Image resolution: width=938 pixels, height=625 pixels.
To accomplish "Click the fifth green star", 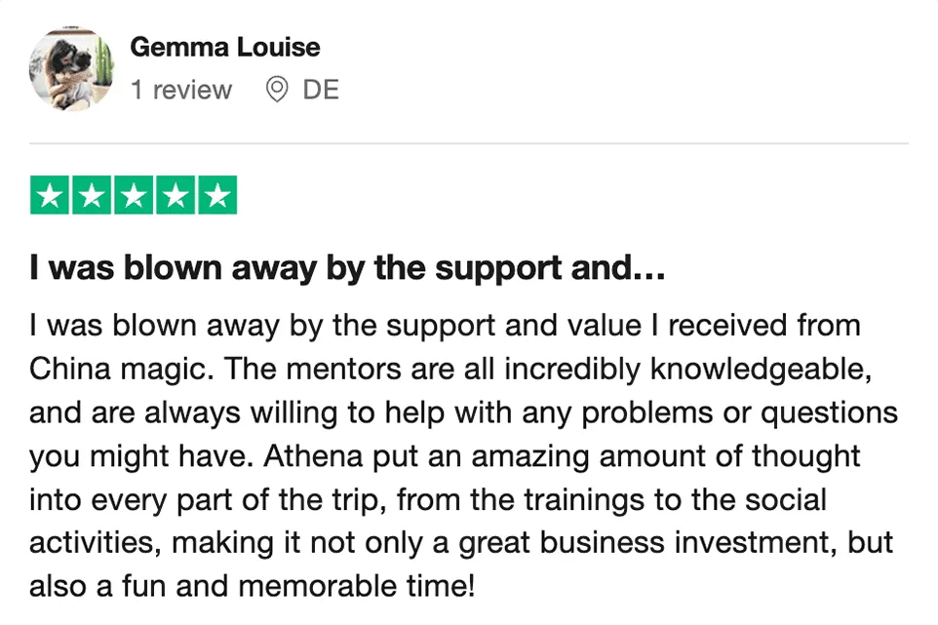I will pyautogui.click(x=217, y=195).
